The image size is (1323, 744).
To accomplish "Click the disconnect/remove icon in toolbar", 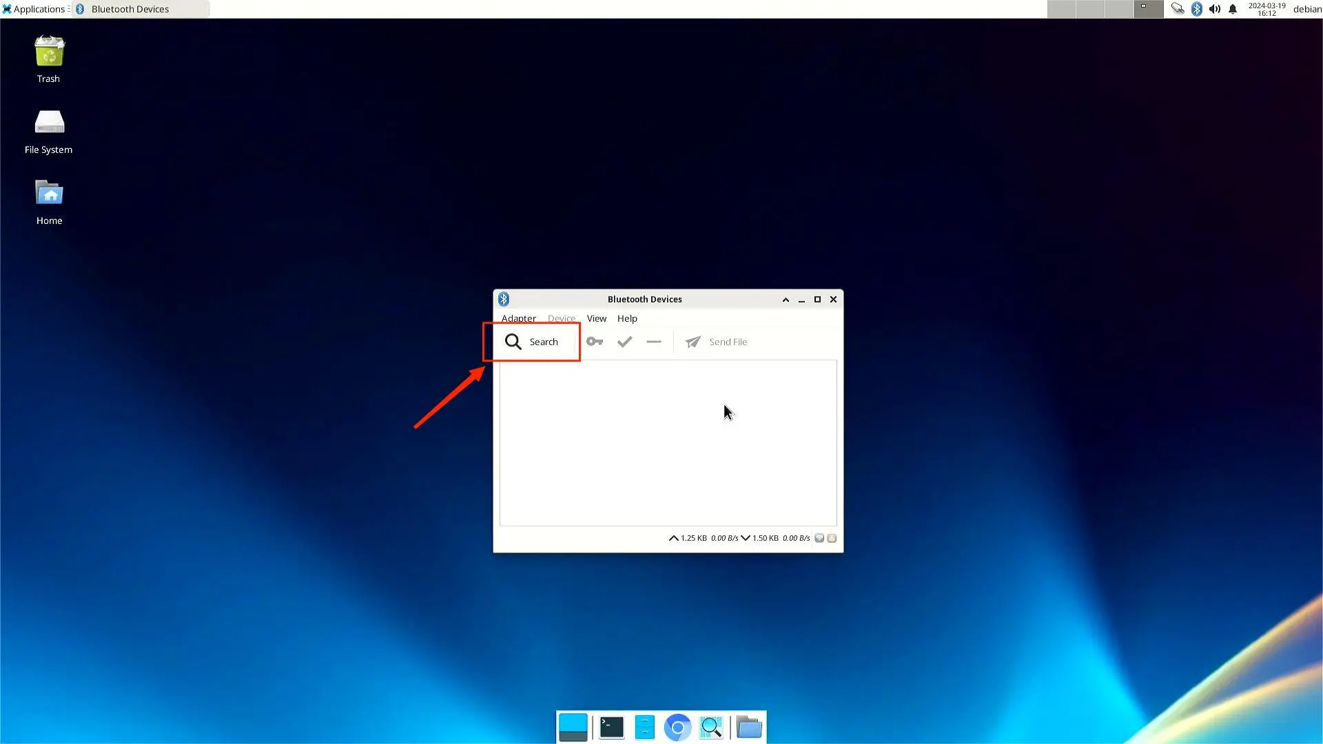I will tap(653, 342).
